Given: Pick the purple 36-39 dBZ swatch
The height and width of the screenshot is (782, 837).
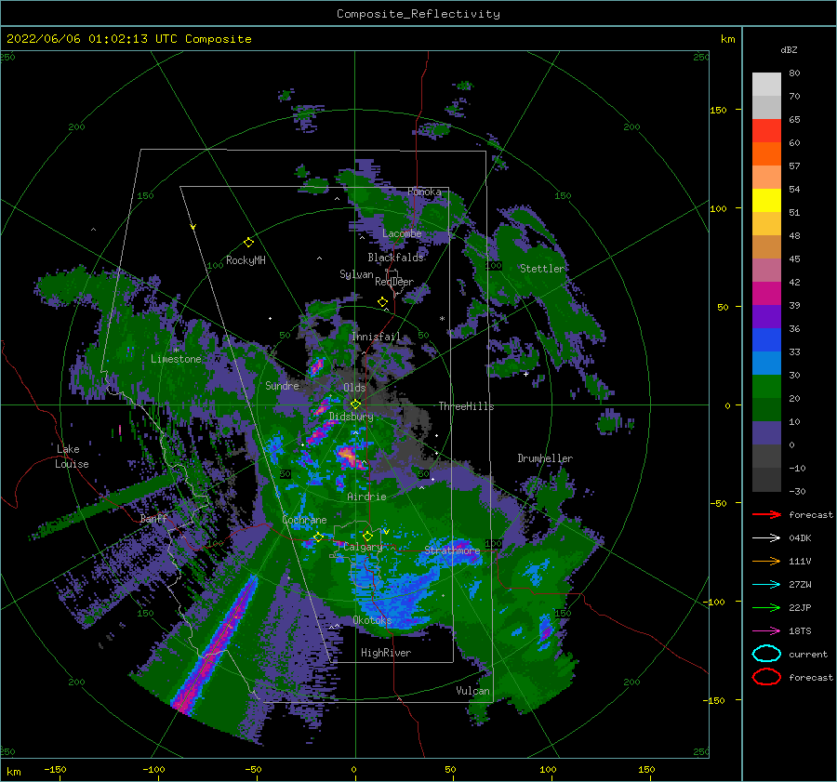Looking at the screenshot, I should pyautogui.click(x=766, y=317).
